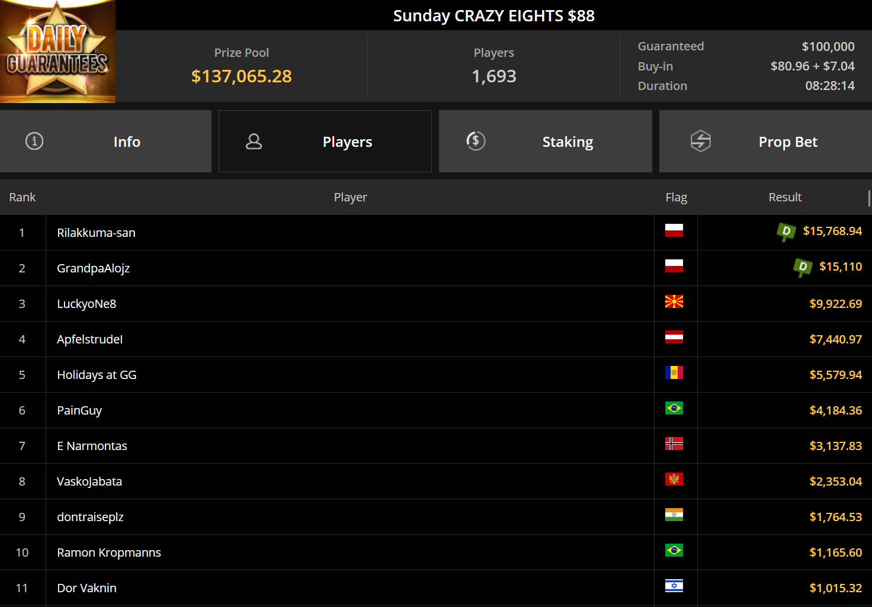Open the Prop Bet tab

point(765,142)
